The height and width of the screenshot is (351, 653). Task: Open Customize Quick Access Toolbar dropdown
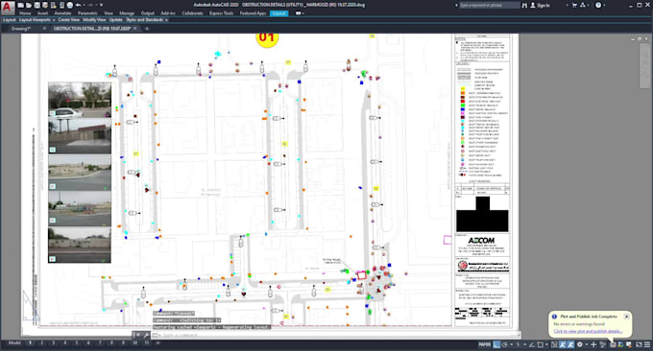click(x=101, y=5)
